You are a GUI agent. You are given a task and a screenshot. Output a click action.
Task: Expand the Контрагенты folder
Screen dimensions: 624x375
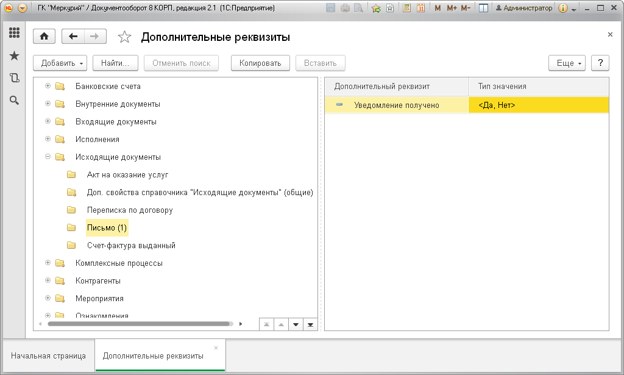point(48,280)
